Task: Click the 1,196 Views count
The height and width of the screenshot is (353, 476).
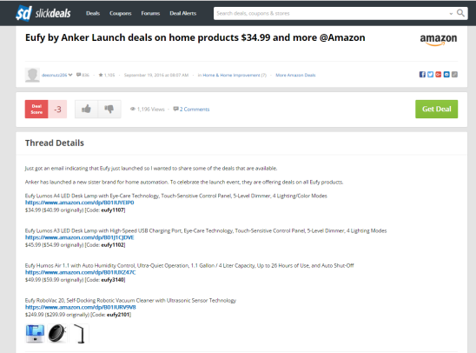Action: pyautogui.click(x=150, y=109)
